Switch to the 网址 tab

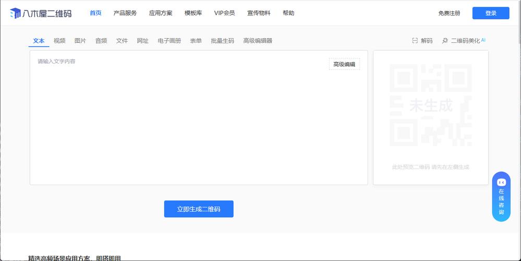(142, 41)
